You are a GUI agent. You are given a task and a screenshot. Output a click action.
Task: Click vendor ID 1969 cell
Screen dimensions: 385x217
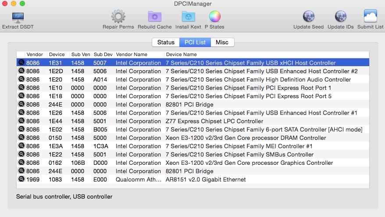[33, 180]
